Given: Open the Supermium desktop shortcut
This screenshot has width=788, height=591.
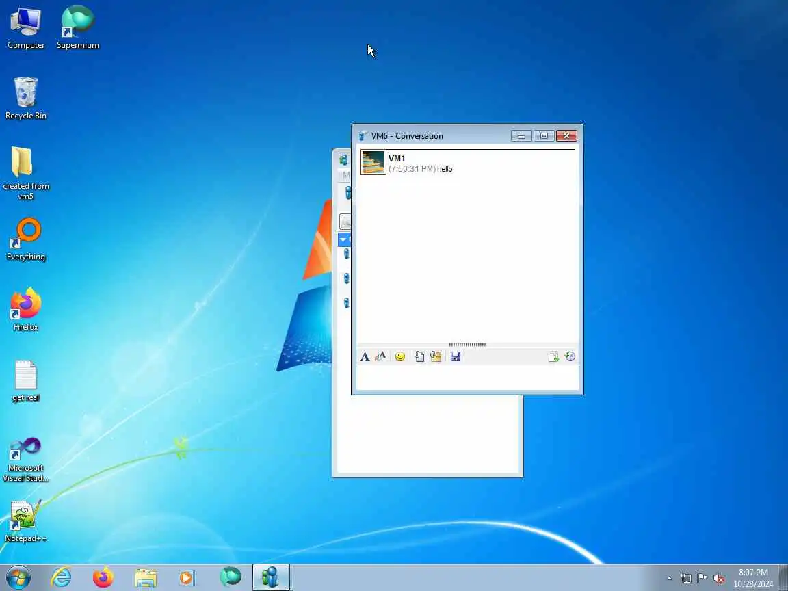Looking at the screenshot, I should [x=77, y=27].
